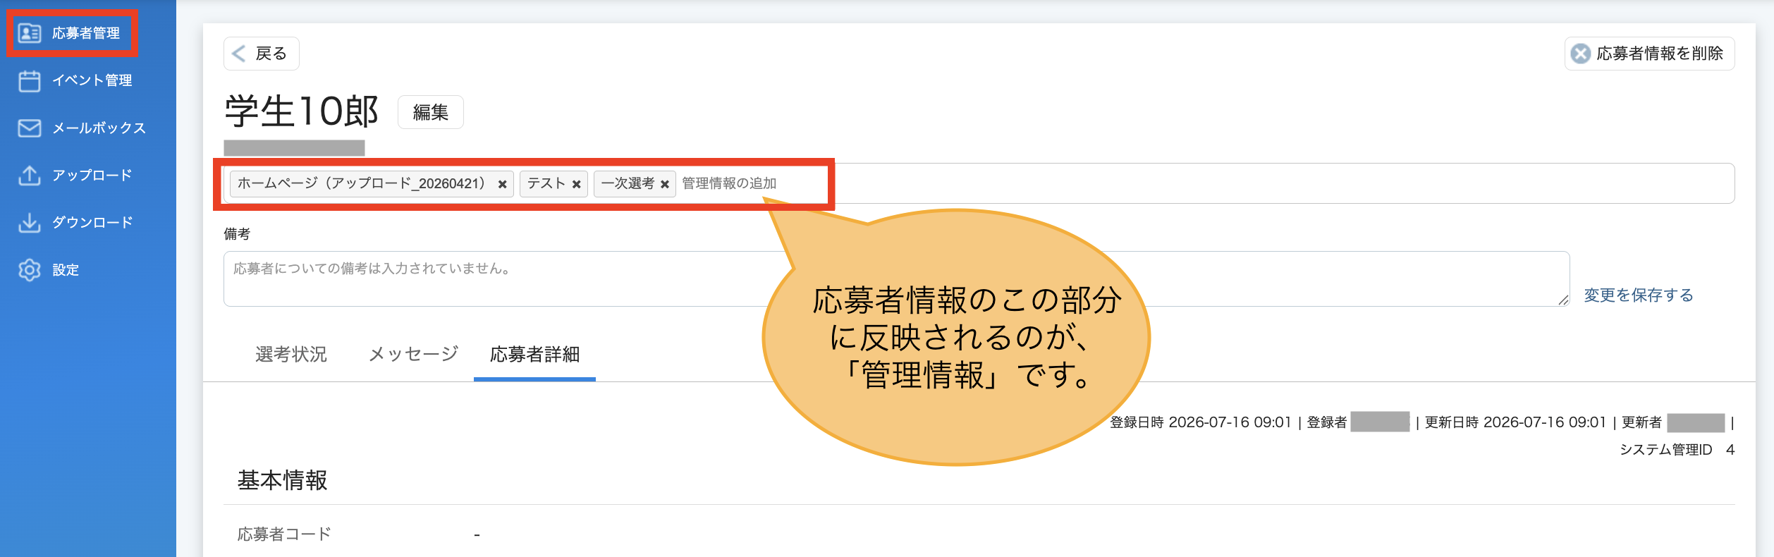
Task: Go back with the 戻る button
Action: click(x=262, y=54)
